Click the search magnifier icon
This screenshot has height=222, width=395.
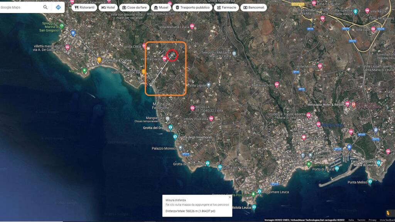(46, 7)
